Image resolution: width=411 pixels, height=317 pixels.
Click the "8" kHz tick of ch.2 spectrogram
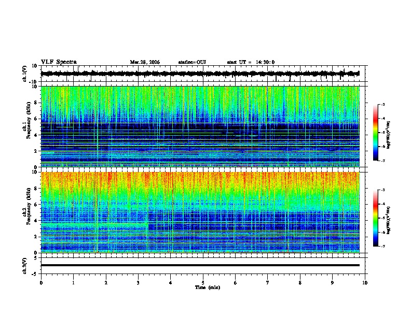pos(36,189)
